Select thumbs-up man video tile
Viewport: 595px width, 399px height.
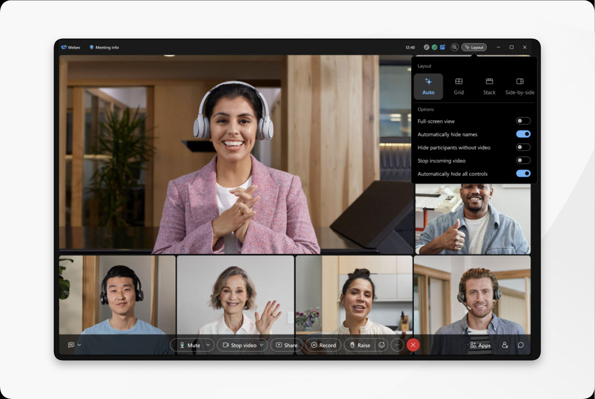[x=473, y=219]
